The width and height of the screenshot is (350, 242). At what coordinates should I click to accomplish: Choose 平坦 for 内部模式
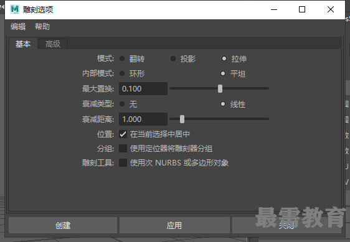pos(223,73)
